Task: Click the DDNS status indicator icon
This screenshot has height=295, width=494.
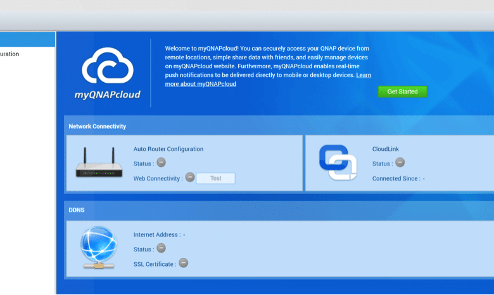Action: [161, 248]
